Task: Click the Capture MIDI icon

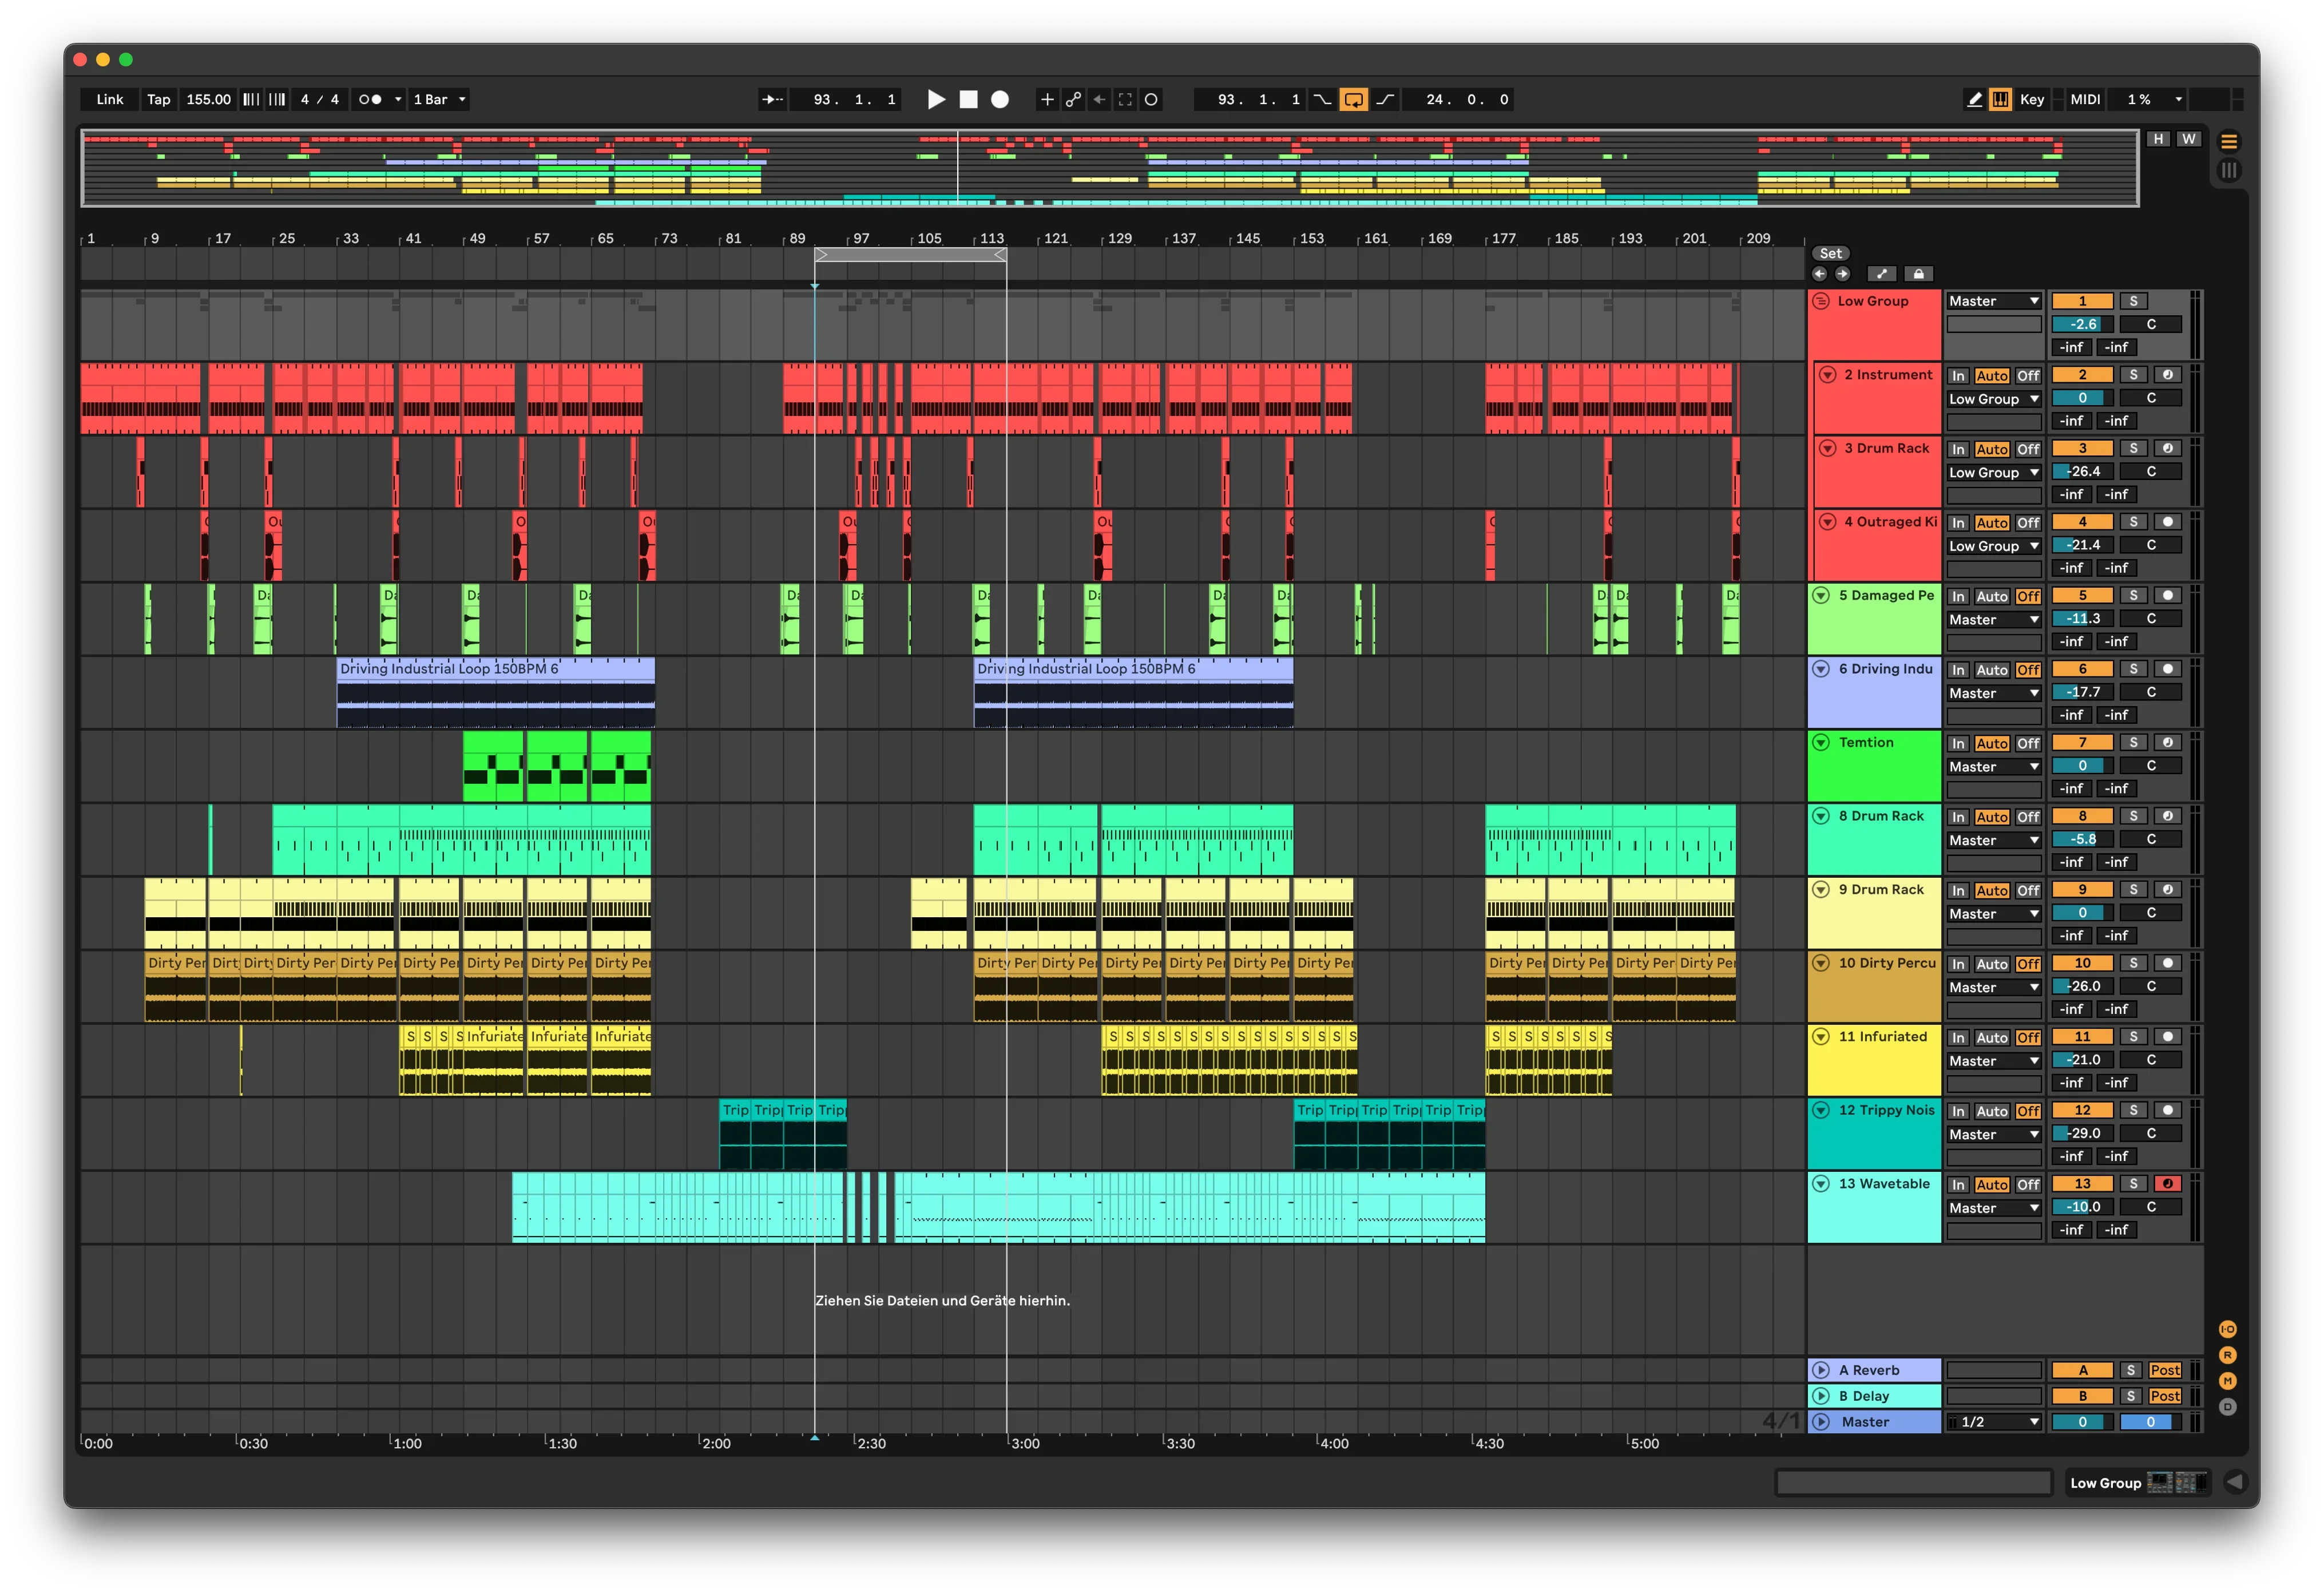Action: point(1125,99)
